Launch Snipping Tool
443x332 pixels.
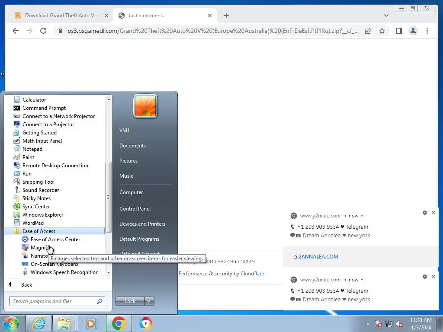coord(39,182)
